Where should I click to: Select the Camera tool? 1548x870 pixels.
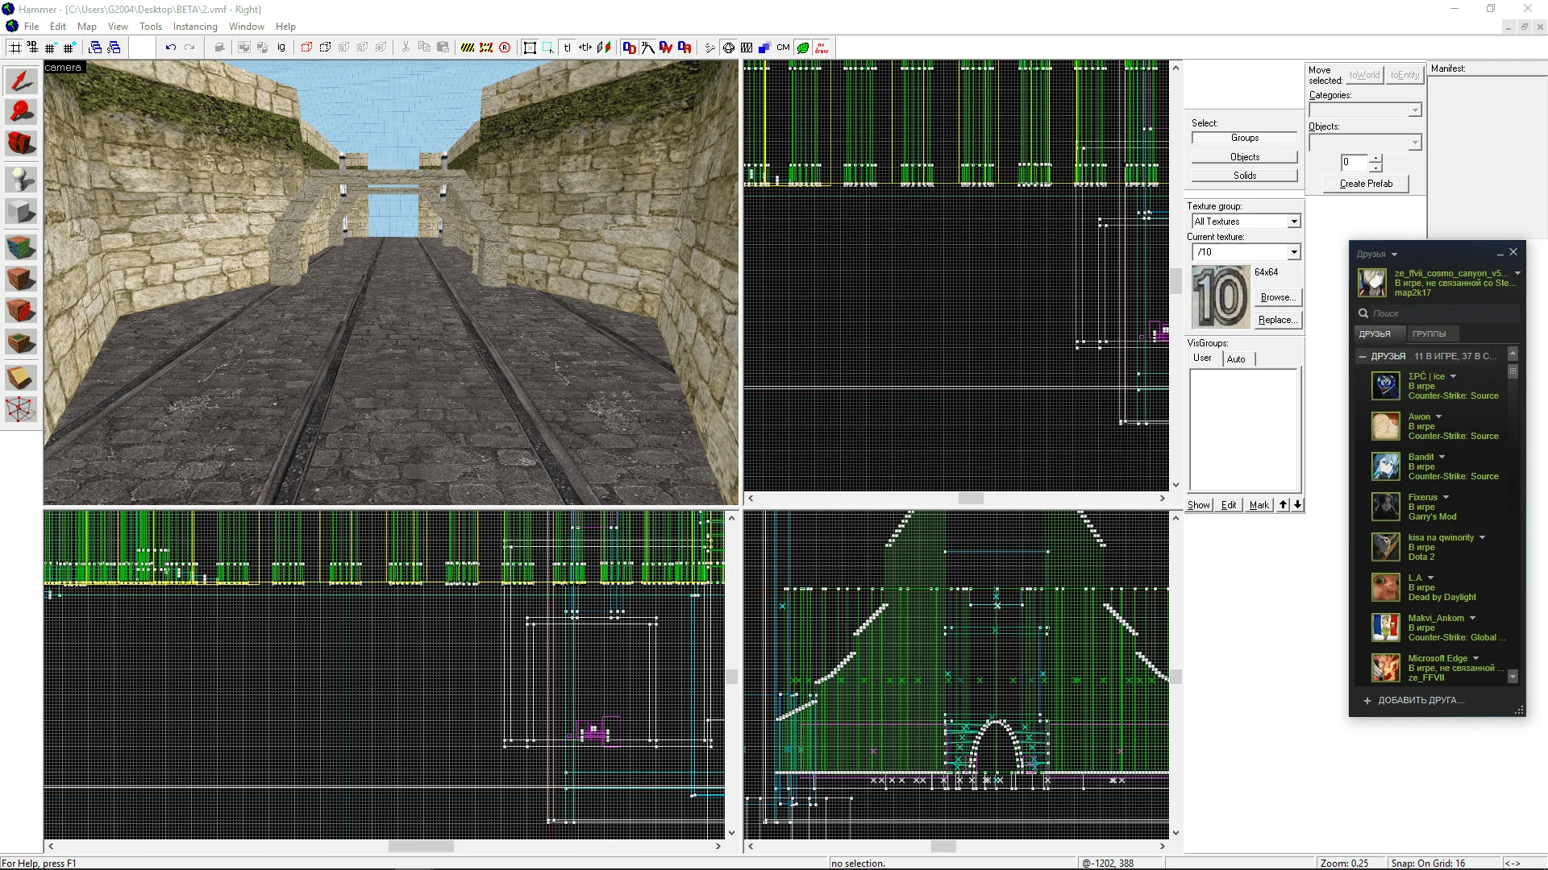(x=21, y=144)
